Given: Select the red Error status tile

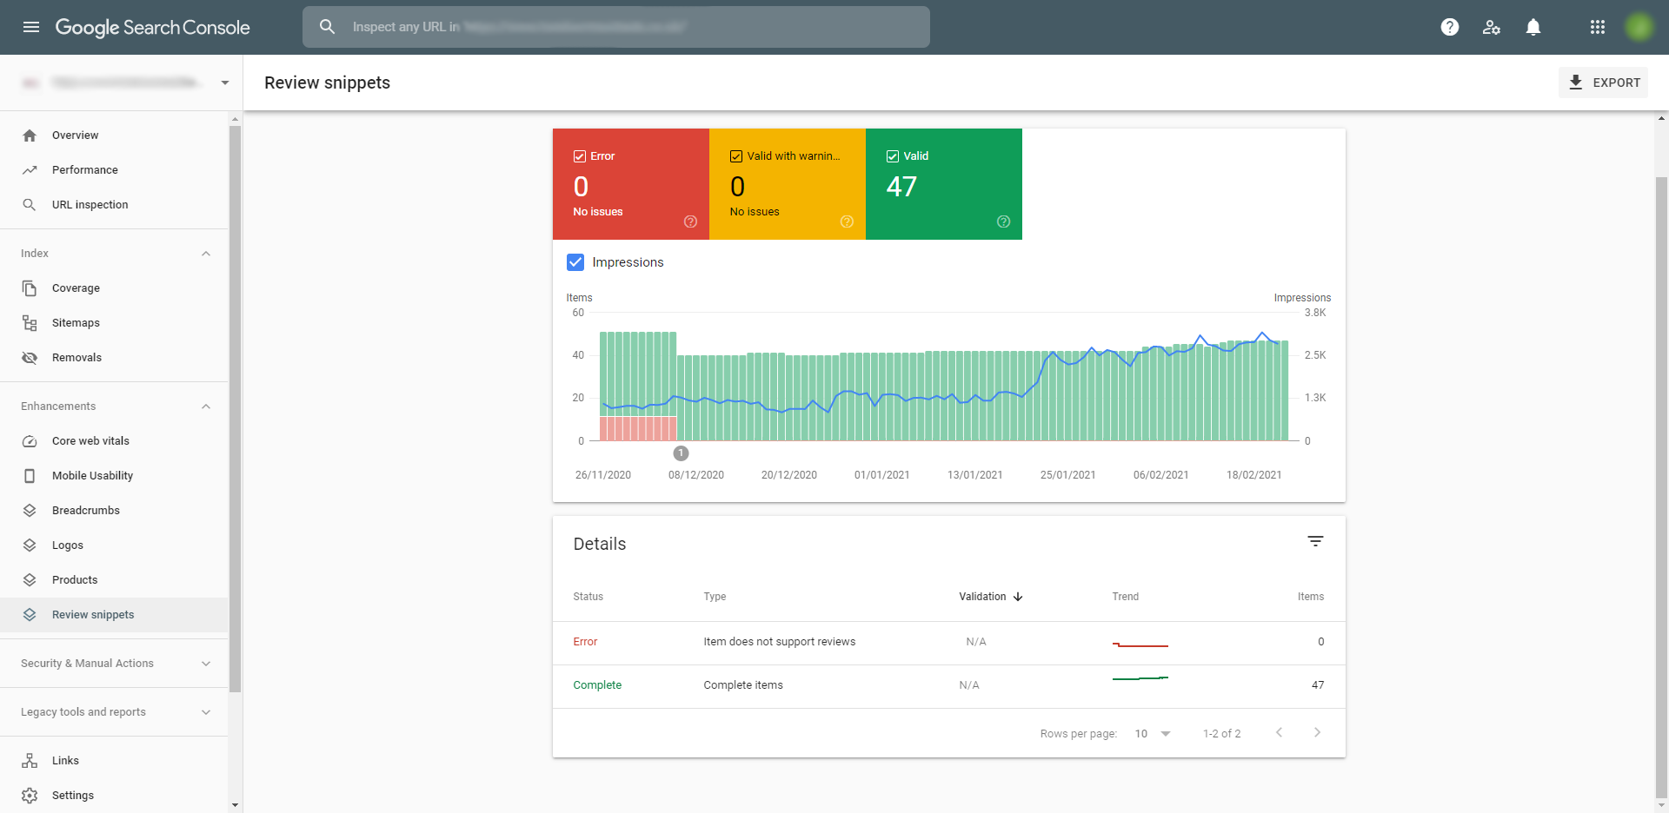Looking at the screenshot, I should tap(631, 184).
